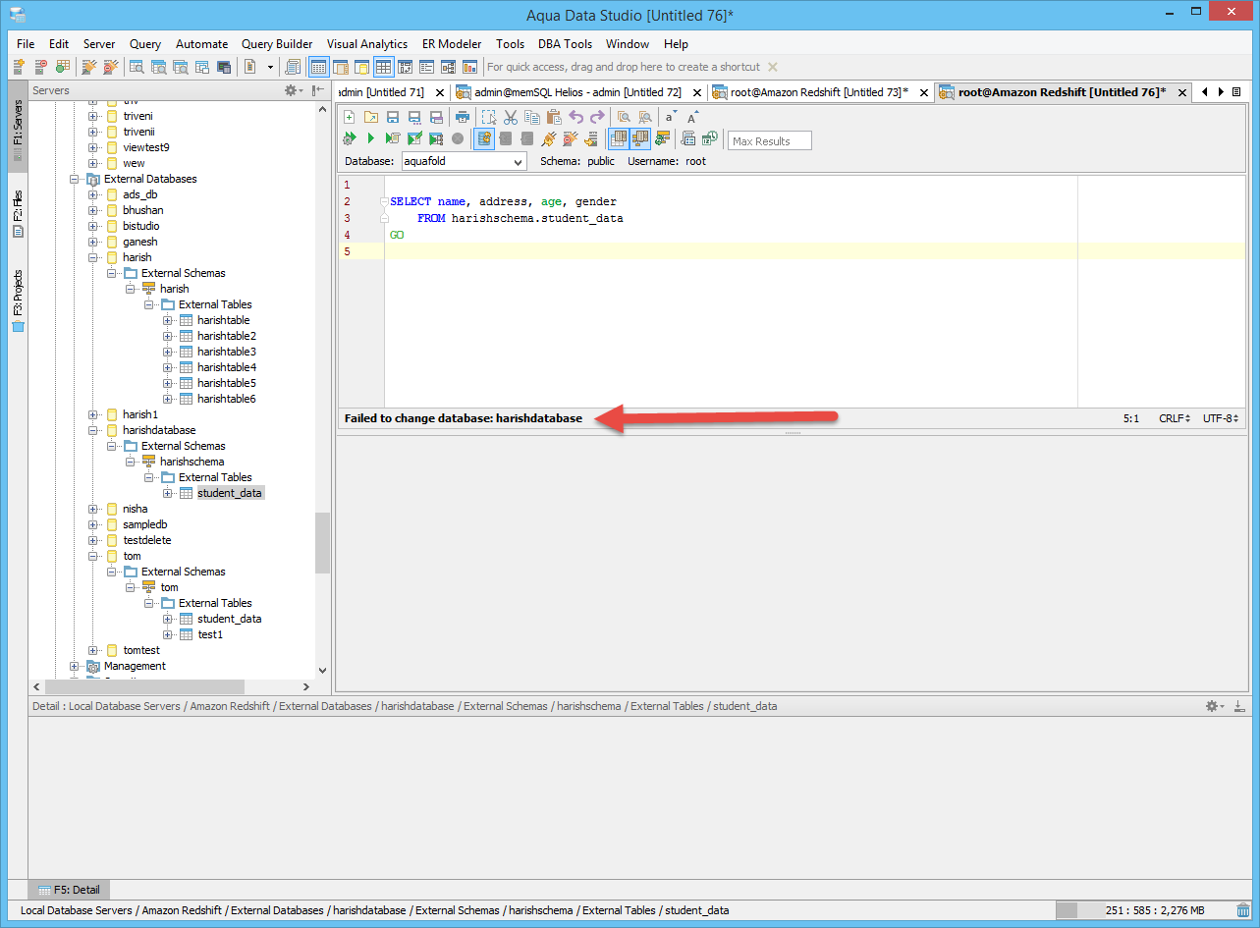Click the memory usage indicator in status bar

click(x=1142, y=910)
